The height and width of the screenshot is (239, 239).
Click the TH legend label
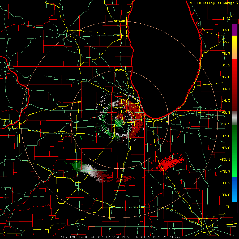tap(228, 207)
